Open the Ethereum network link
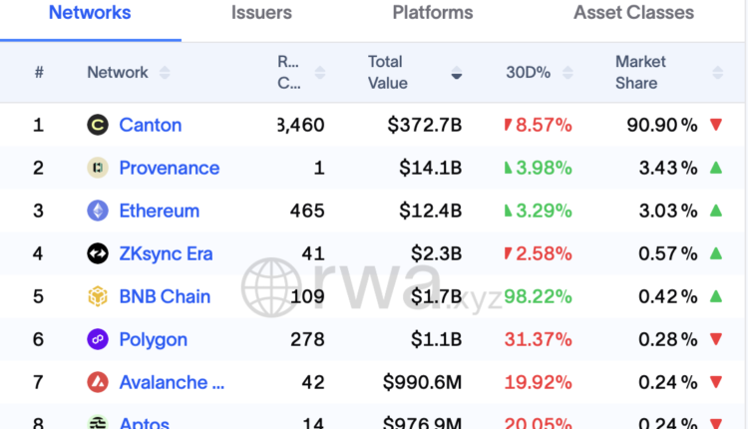The width and height of the screenshot is (748, 429). (x=160, y=212)
